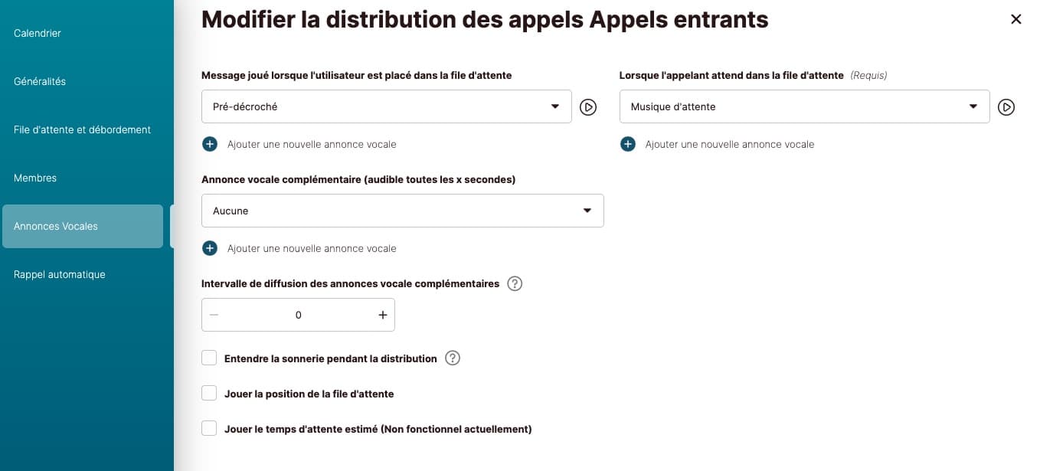Open File d'attente et débordement section

coord(82,129)
